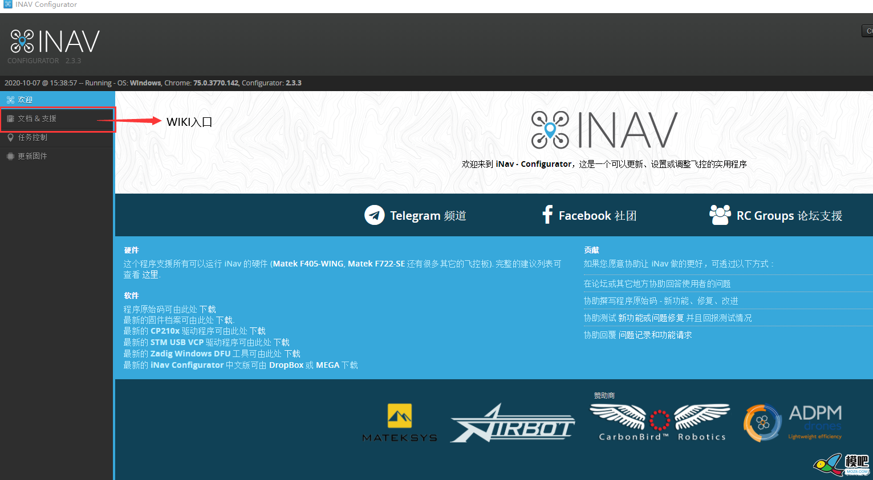Viewport: 873px width, 480px height.
Task: Open the 这里 hardware list link
Action: (151, 274)
